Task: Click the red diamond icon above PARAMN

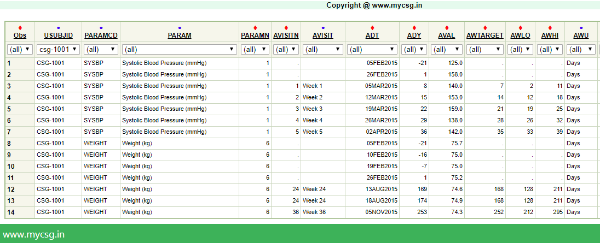Action: 255,28
